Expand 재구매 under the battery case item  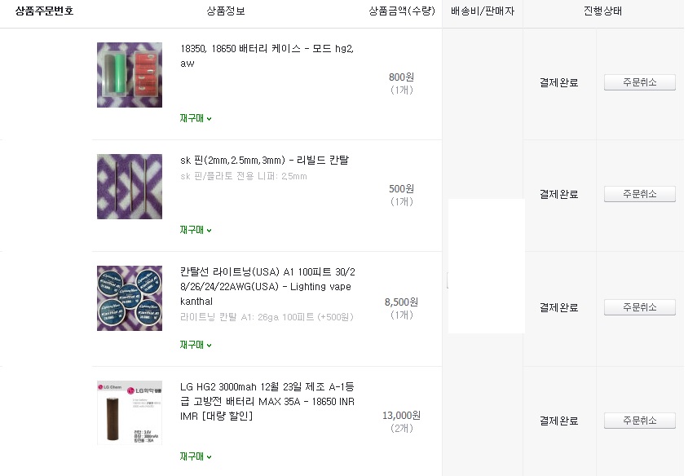(196, 118)
